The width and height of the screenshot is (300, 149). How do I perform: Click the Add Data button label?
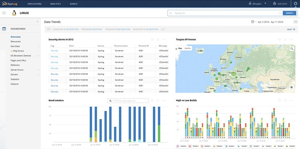coord(282,4)
